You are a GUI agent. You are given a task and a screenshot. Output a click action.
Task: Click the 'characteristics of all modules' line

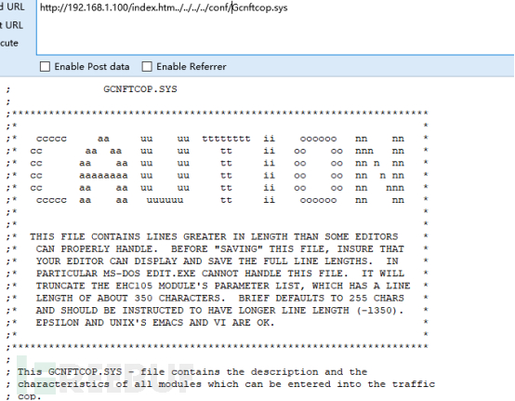[x=226, y=384]
